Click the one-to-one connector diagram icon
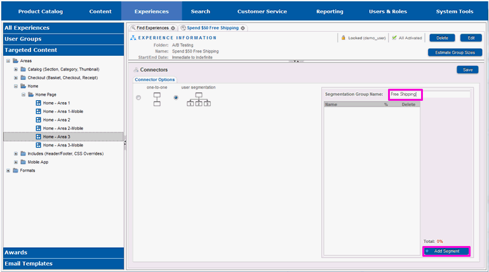489x272 pixels. 157,100
